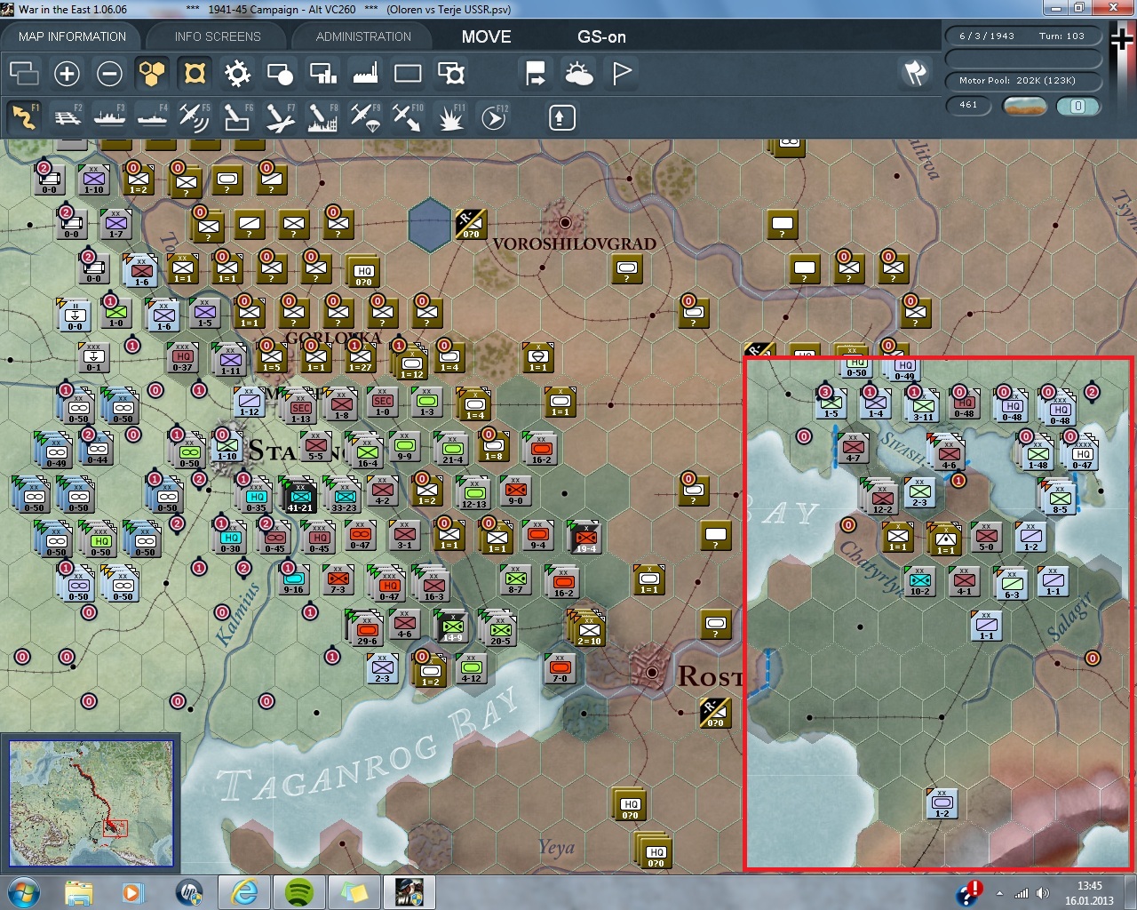Open Spotify from the taskbar
The width and height of the screenshot is (1137, 910).
(x=299, y=892)
